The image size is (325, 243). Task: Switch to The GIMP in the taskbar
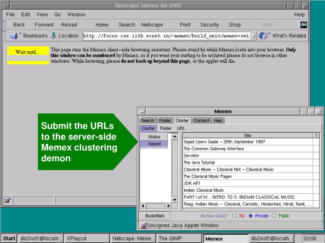(179, 239)
